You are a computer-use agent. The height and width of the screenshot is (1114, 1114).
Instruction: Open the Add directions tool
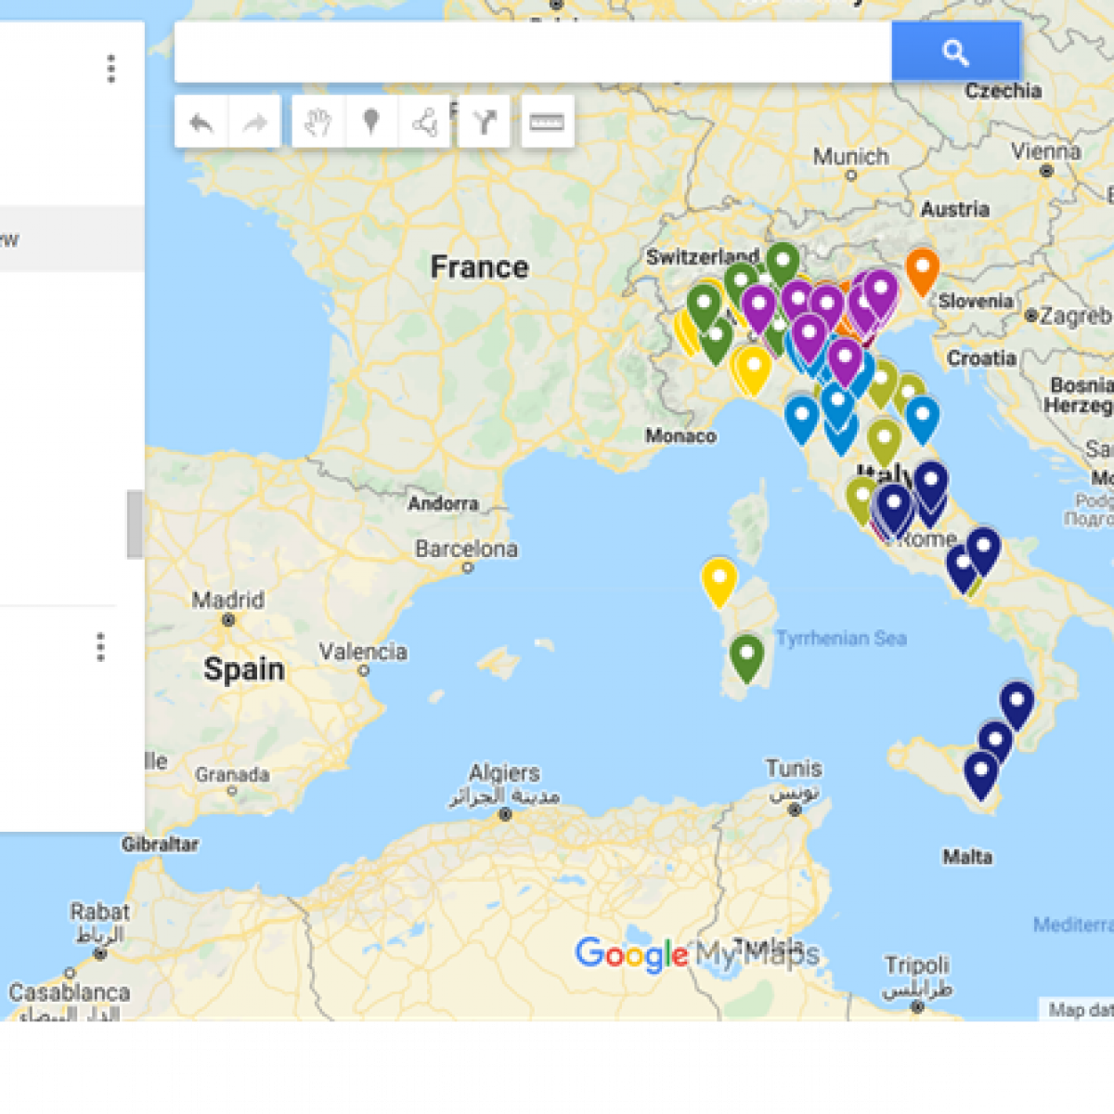(x=485, y=122)
